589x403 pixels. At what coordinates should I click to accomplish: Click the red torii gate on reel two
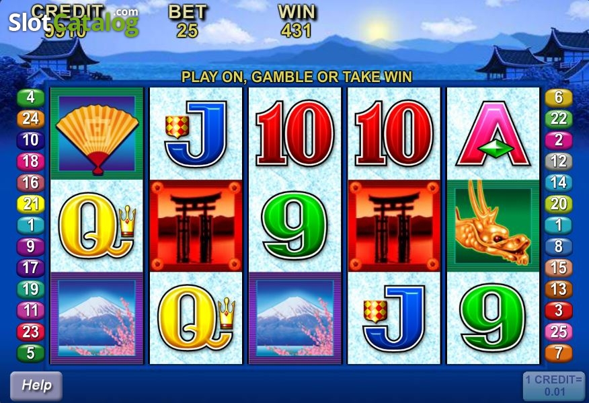[196, 225]
